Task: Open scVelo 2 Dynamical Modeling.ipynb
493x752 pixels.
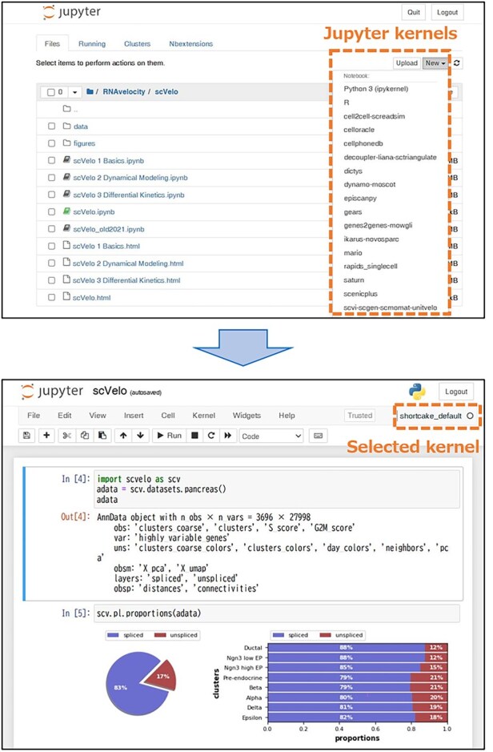Action: (x=130, y=178)
